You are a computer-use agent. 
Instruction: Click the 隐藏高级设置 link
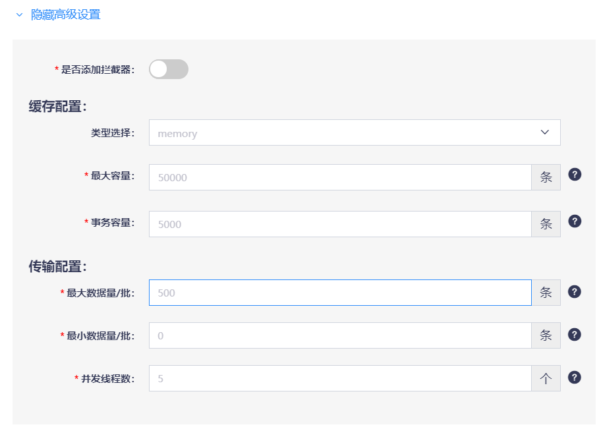65,14
